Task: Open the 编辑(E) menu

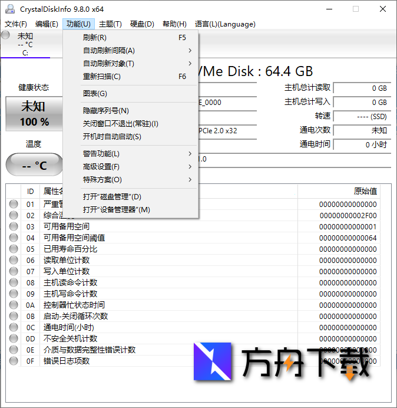Action: click(x=47, y=24)
